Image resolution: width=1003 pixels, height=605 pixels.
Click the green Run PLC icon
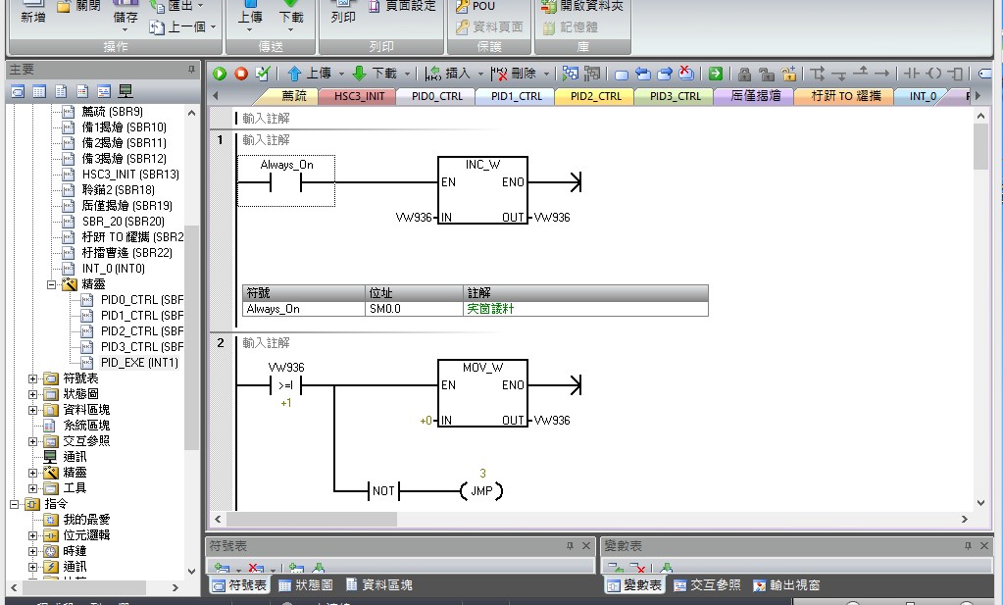220,74
